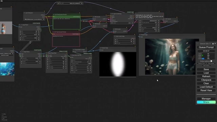The height and width of the screenshot is (122, 217).
Task: Collapse VAE Encode node above Empty Latent Image
Action: (114, 29)
